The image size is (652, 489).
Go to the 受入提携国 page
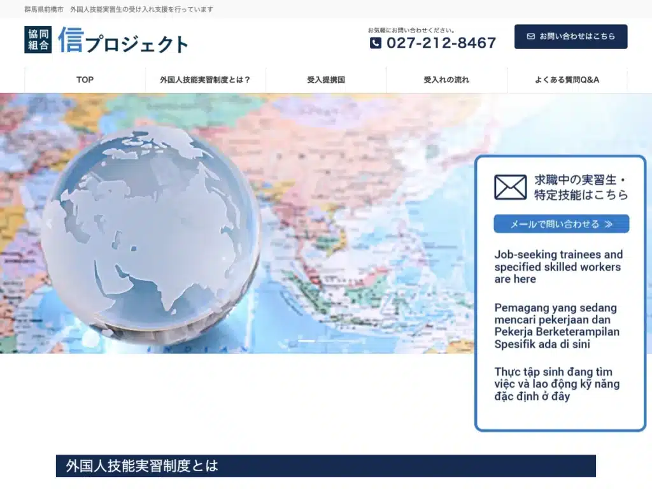click(x=326, y=80)
